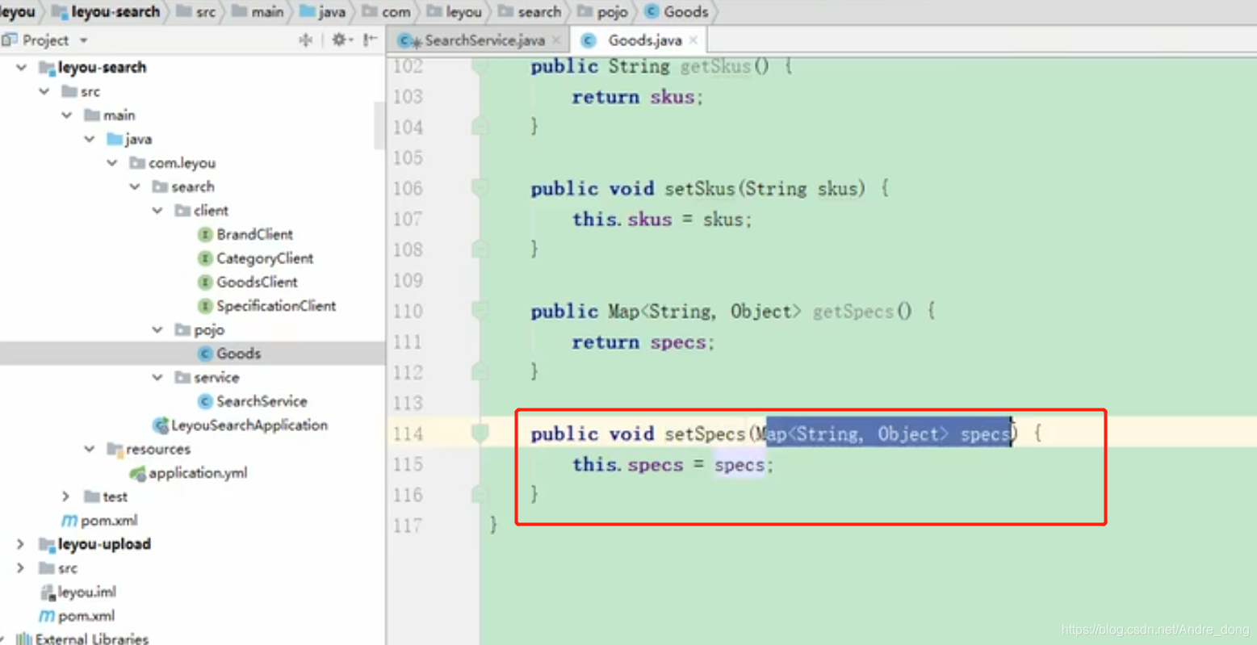Image resolution: width=1257 pixels, height=645 pixels.
Task: Click the CategoryClient interface icon
Action: coord(205,258)
